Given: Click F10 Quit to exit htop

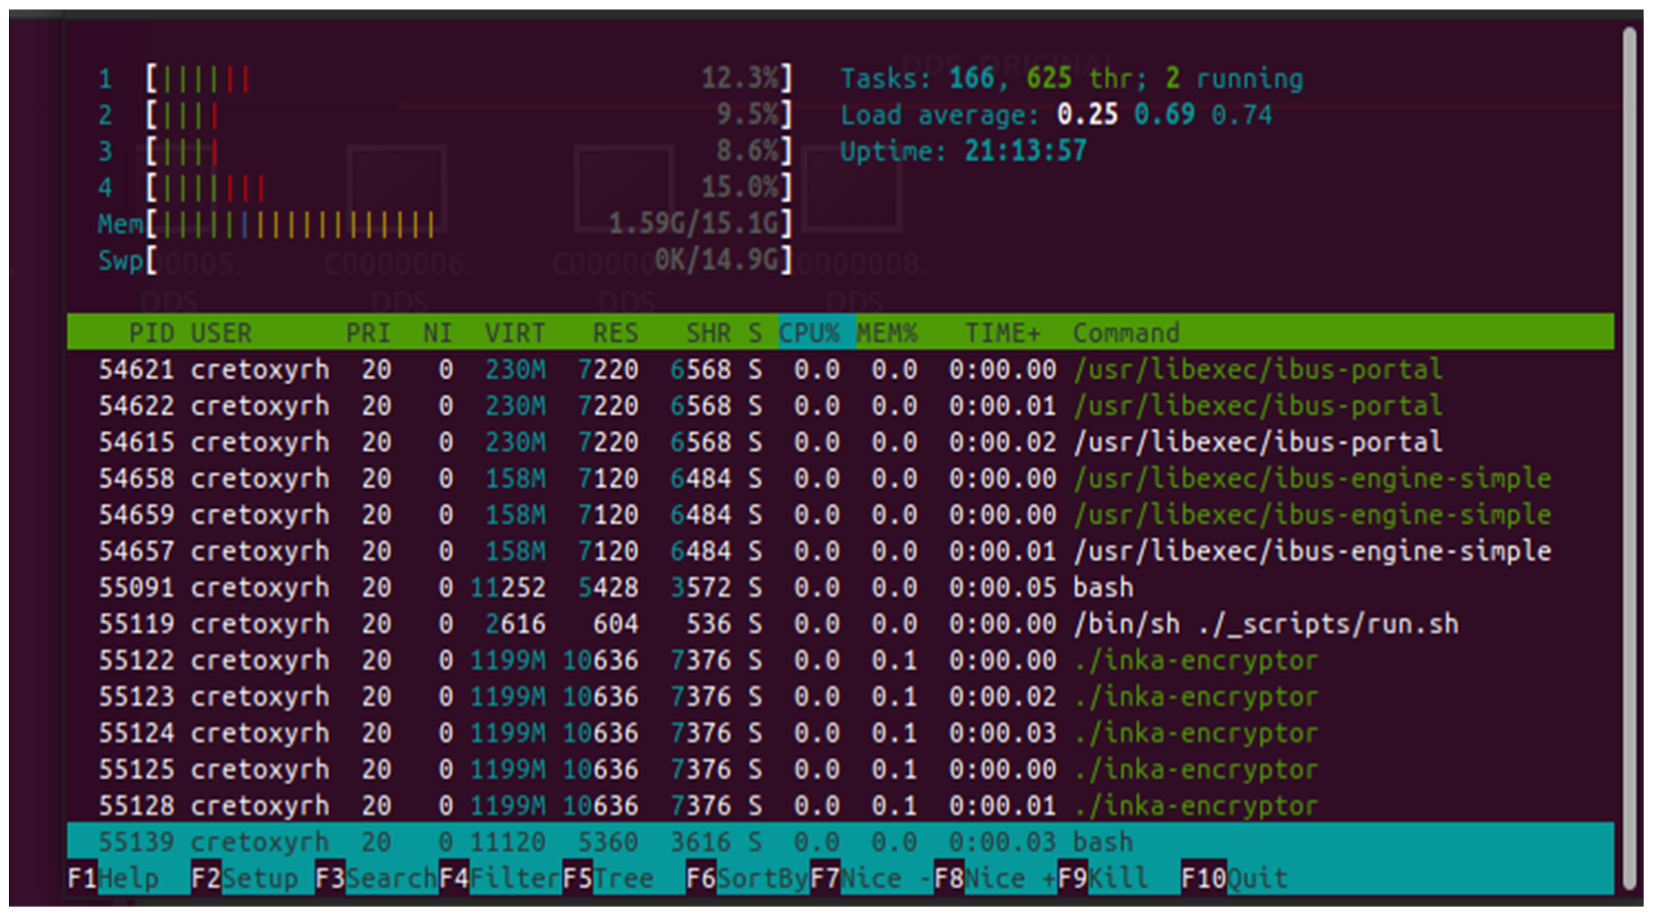Looking at the screenshot, I should [x=1235, y=877].
